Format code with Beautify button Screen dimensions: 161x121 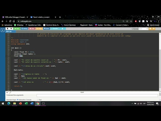pyautogui.click(x=55, y=28)
